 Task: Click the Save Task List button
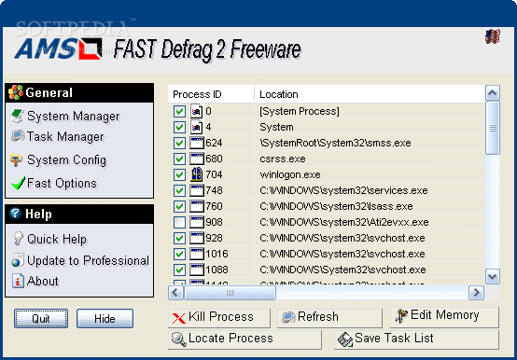(416, 339)
